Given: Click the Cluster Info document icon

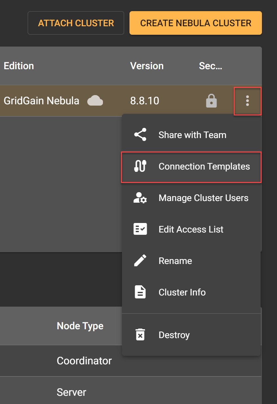Looking at the screenshot, I should (140, 292).
